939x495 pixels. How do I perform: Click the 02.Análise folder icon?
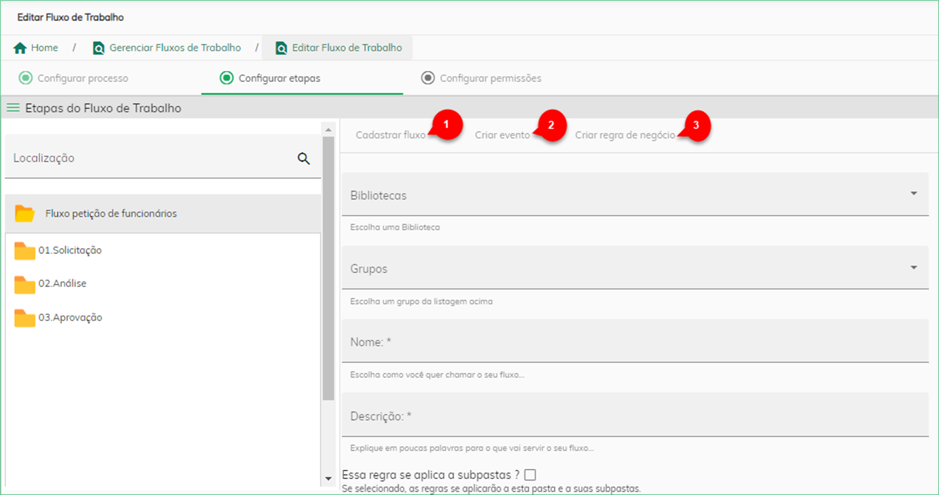coord(24,284)
